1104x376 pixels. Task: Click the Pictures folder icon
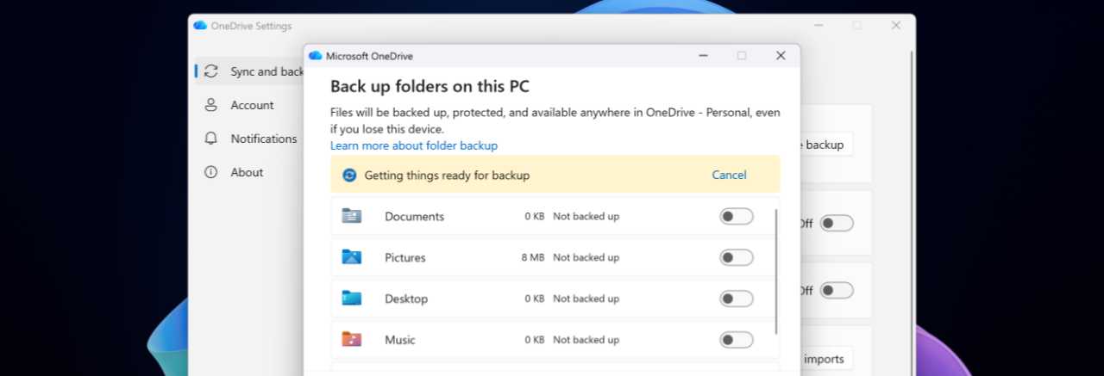tap(351, 257)
